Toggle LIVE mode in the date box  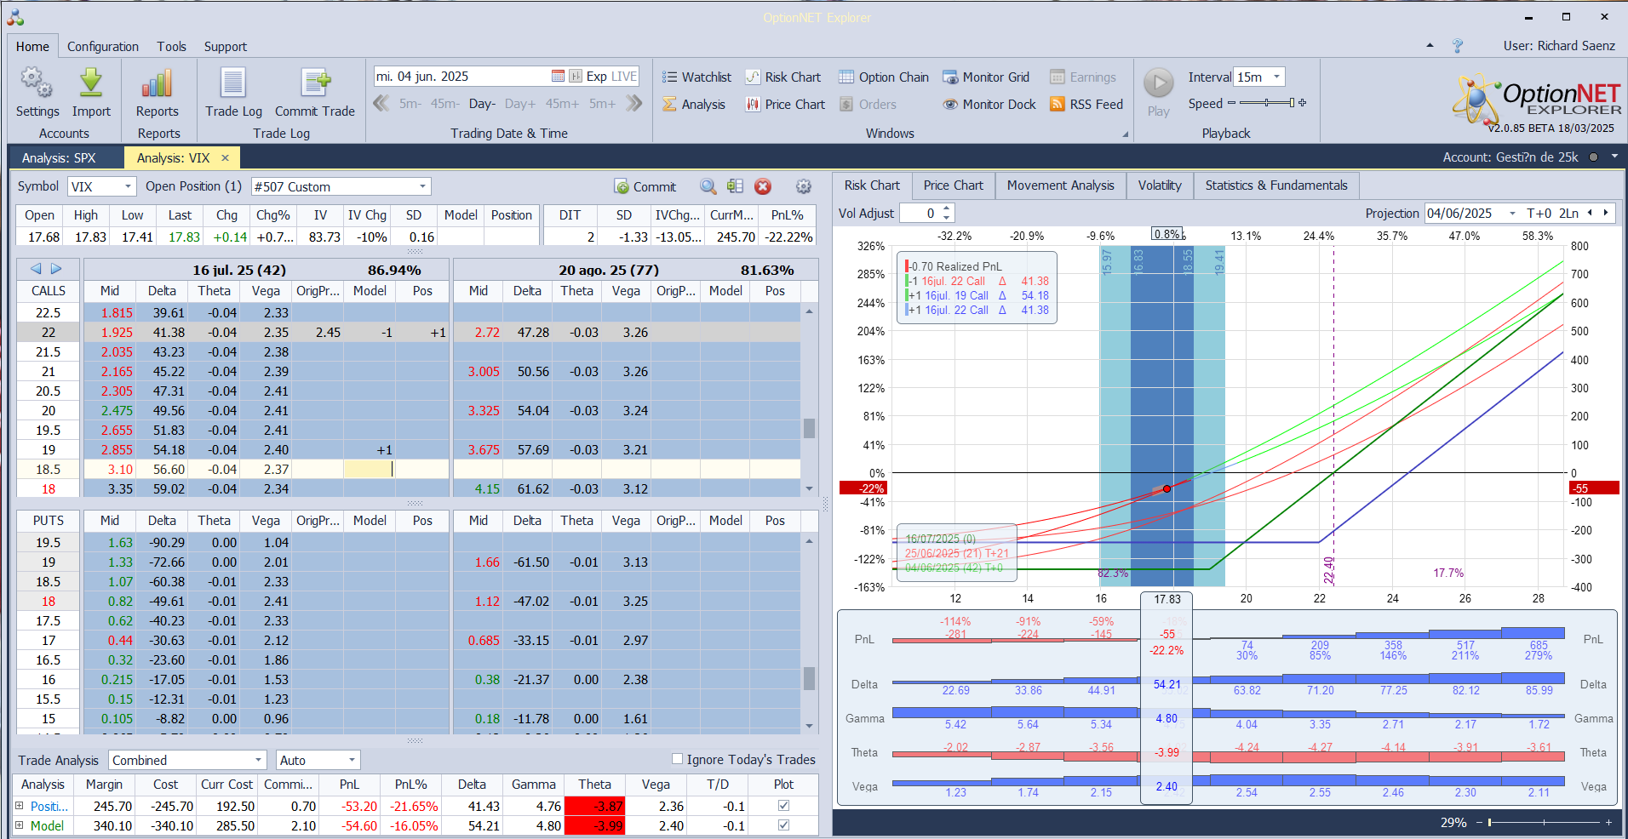tap(624, 76)
